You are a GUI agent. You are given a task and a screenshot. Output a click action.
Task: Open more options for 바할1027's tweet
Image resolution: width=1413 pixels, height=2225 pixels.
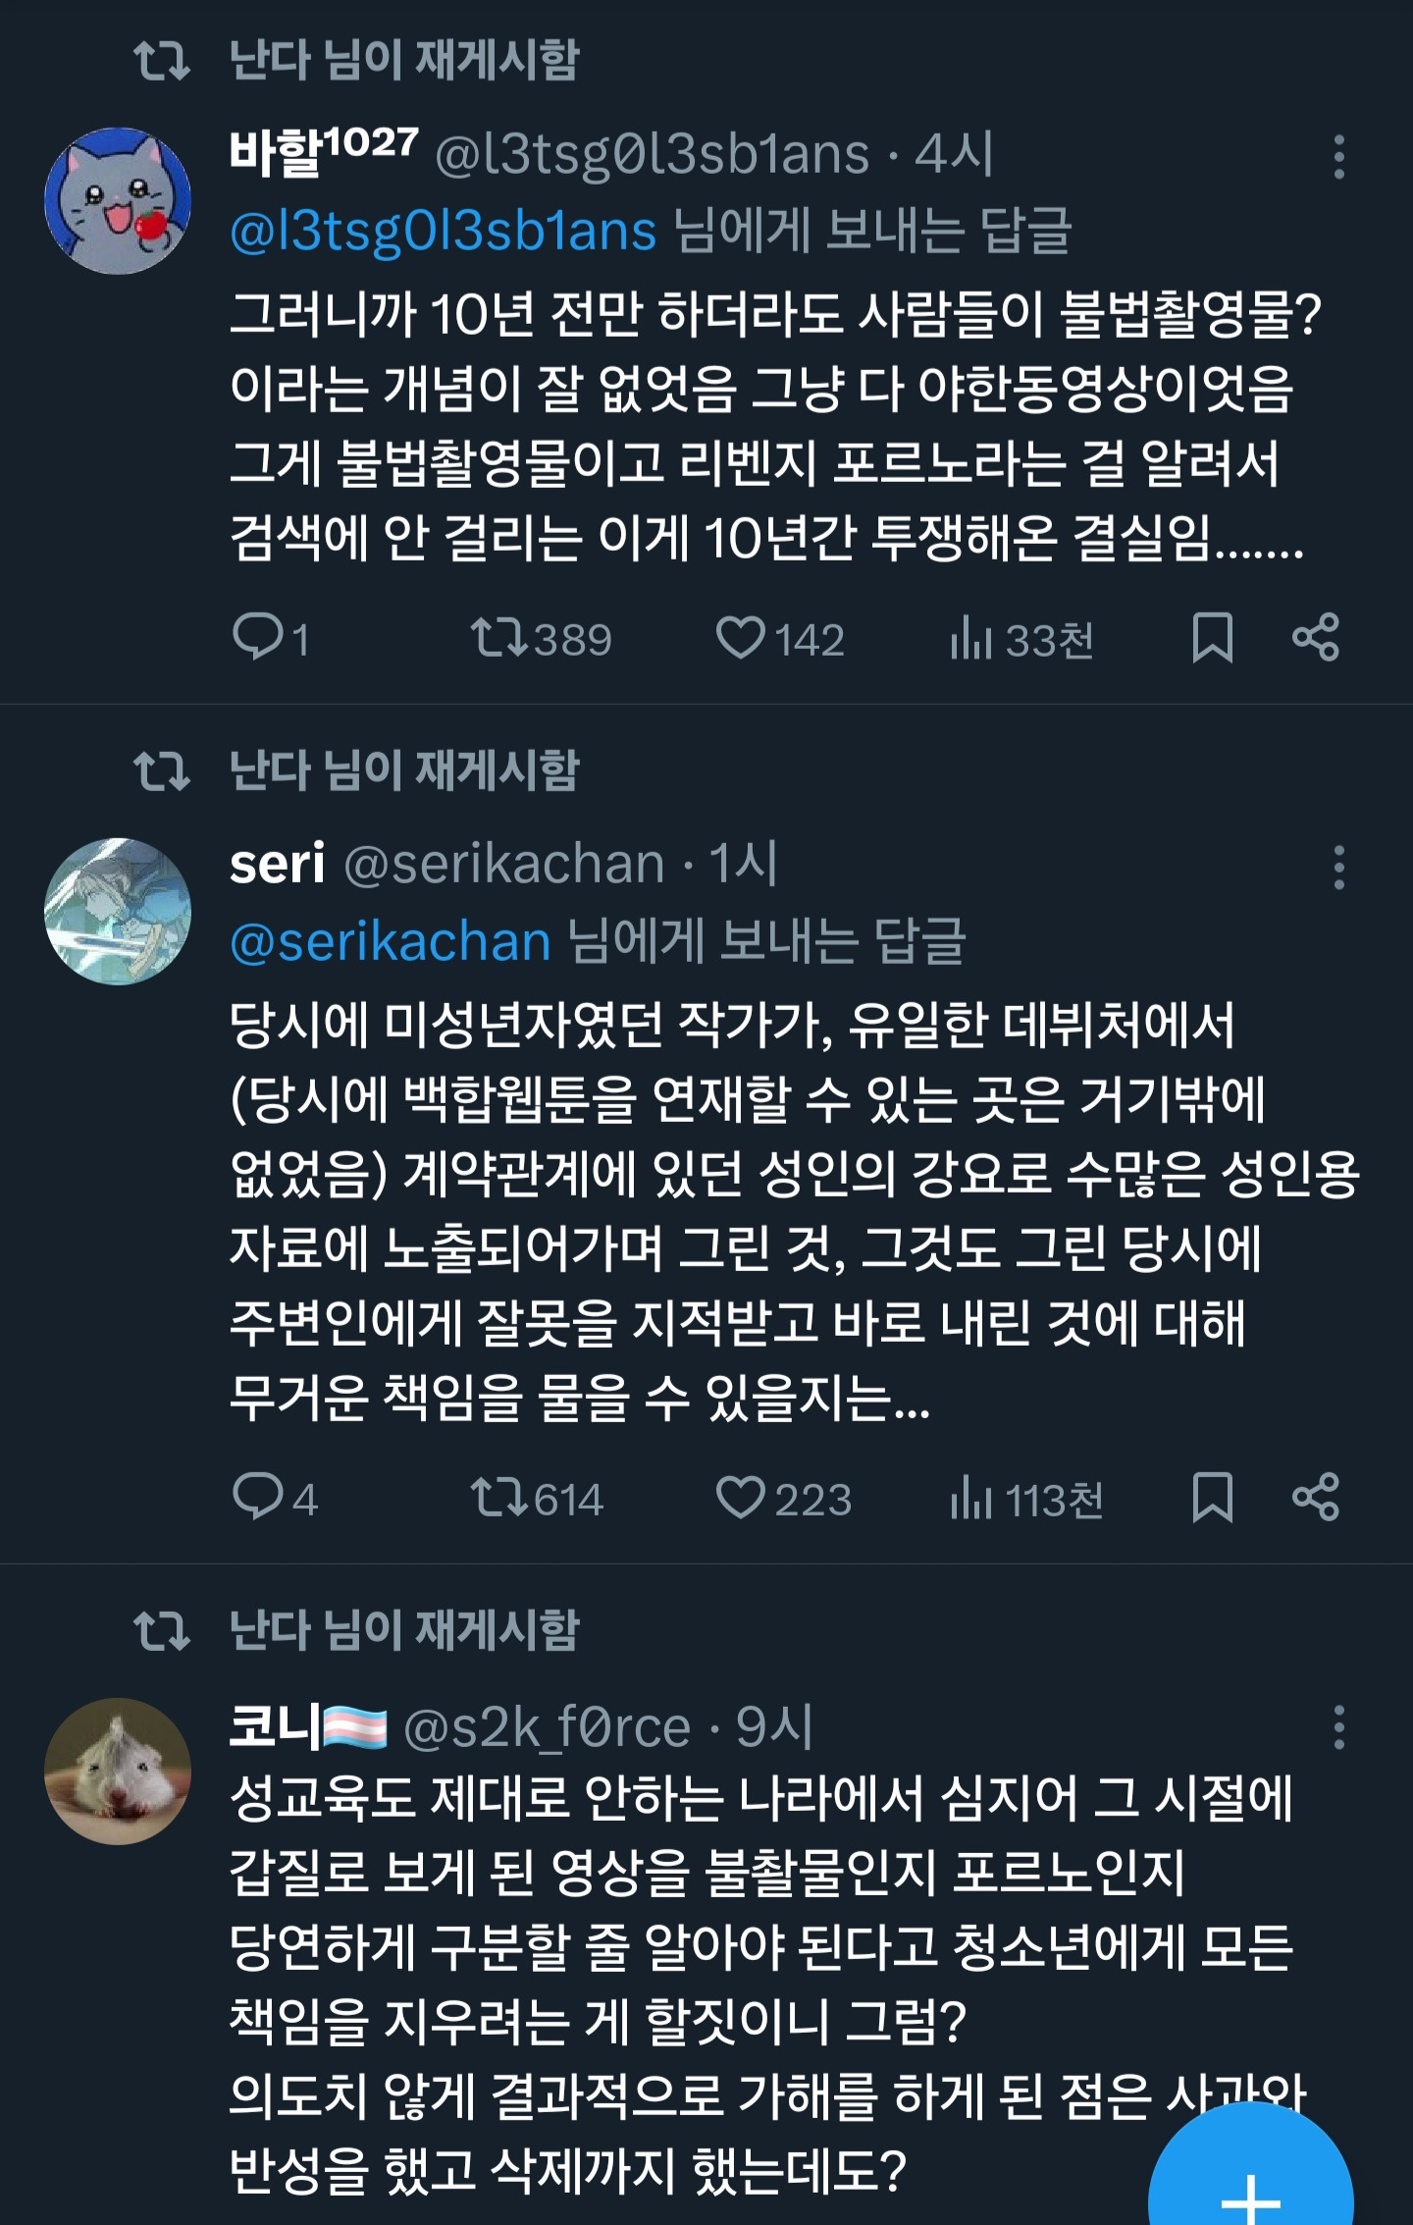pos(1338,157)
